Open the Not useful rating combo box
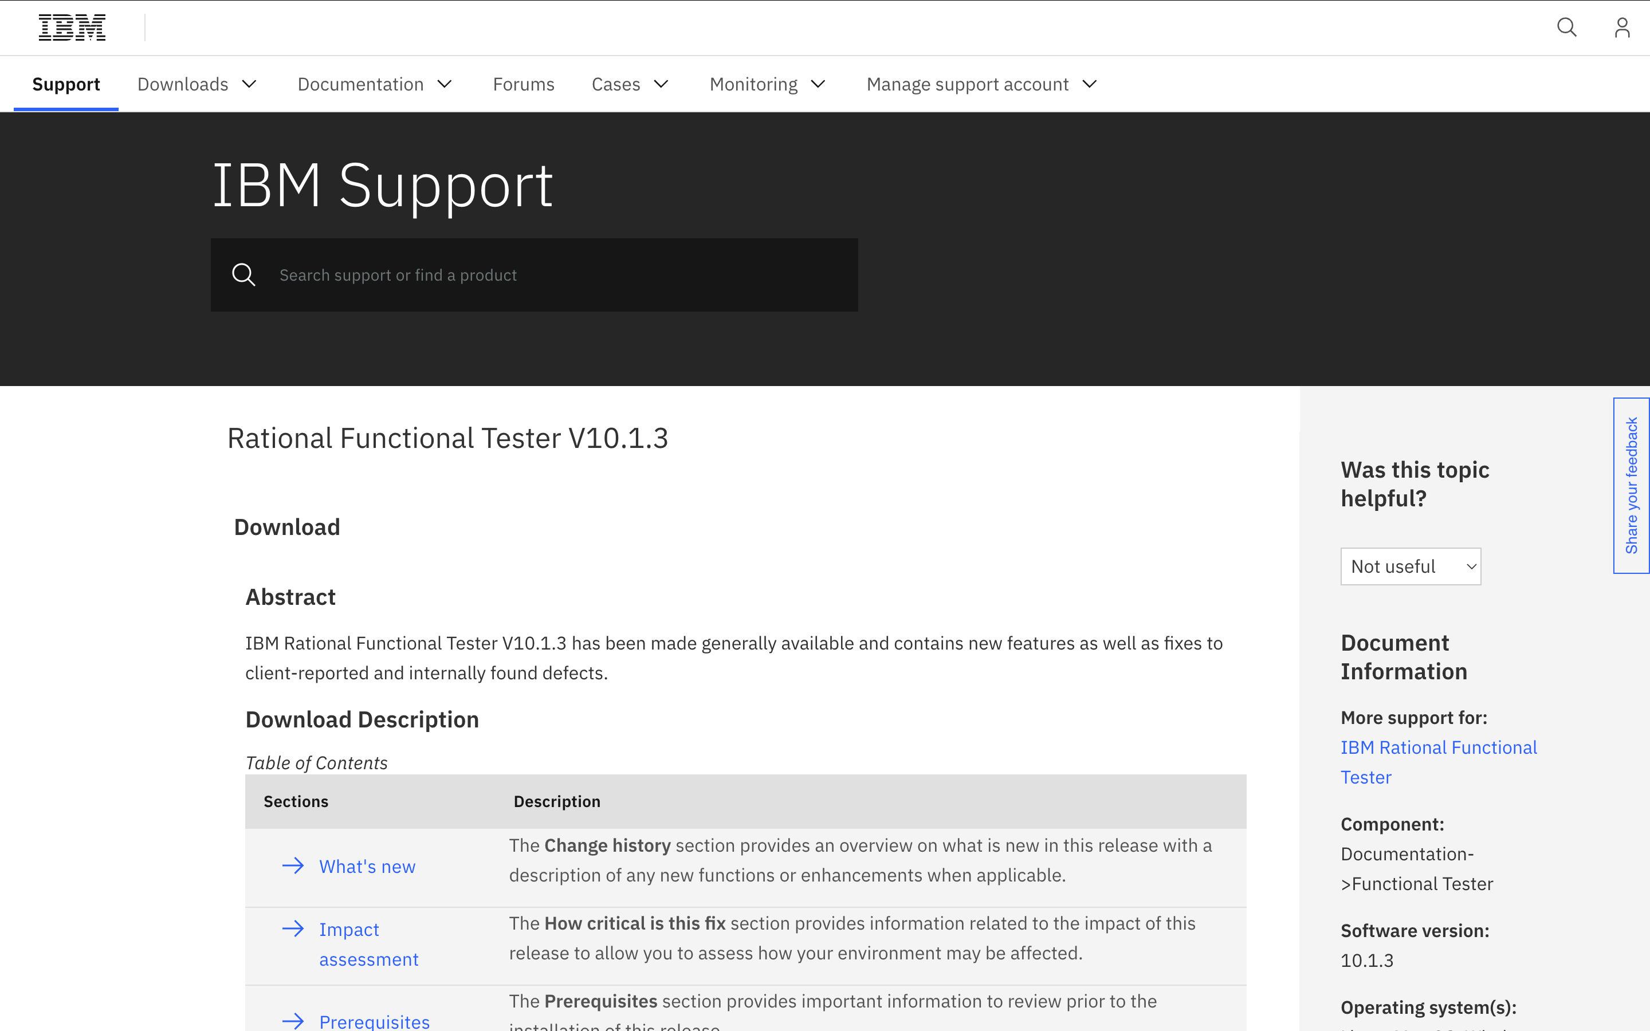Screen dimensions: 1650x1031 click(x=1410, y=566)
